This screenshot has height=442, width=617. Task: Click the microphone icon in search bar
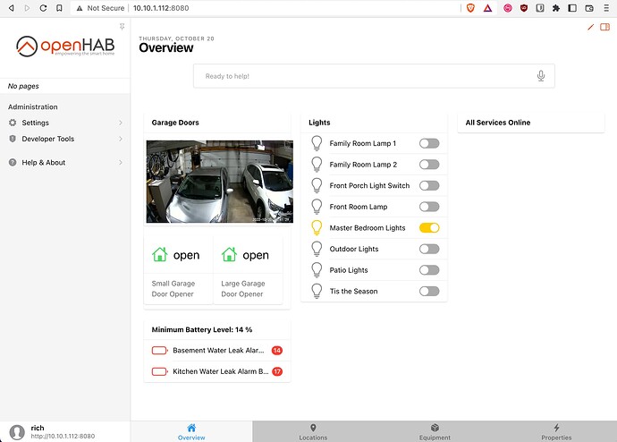tap(541, 76)
